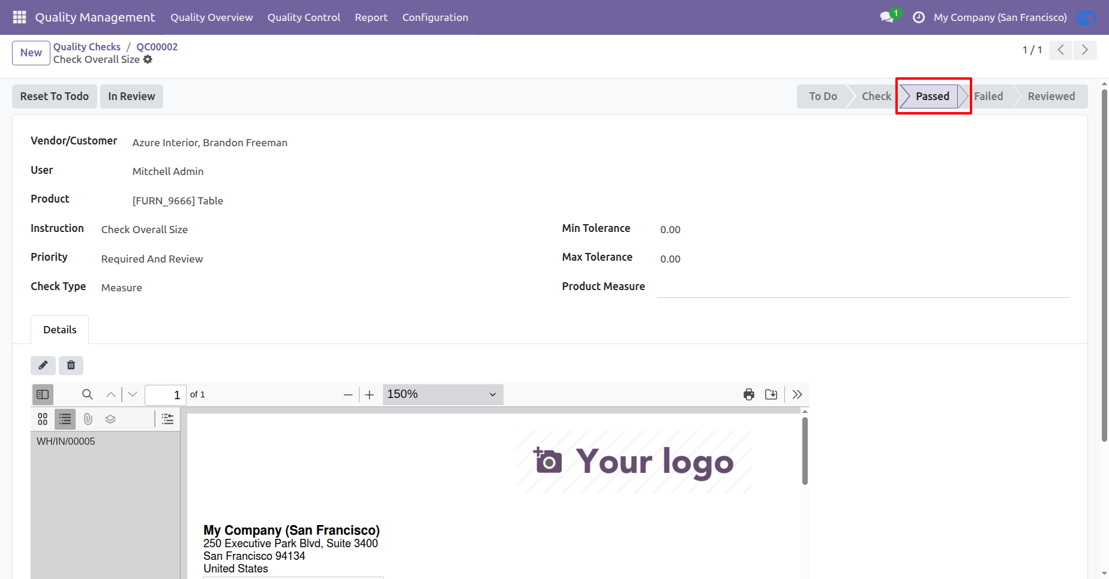Select the Details tab
This screenshot has width=1109, height=579.
(x=60, y=330)
